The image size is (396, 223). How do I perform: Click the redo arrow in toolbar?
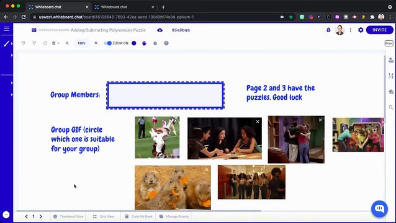coord(34,43)
